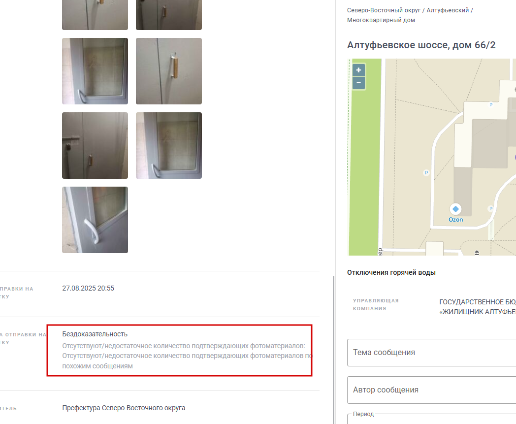Click the parking icon left of the building
This screenshot has width=516, height=424.
426,172
